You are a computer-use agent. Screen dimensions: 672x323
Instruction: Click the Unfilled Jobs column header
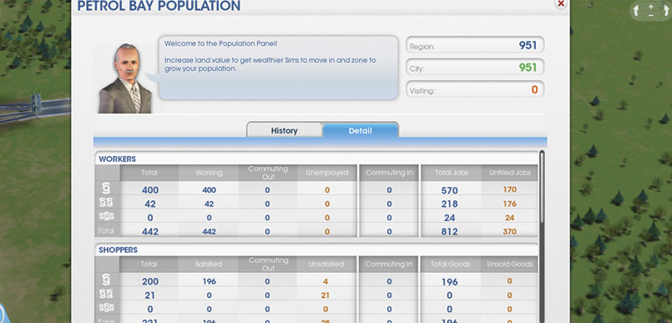point(510,173)
